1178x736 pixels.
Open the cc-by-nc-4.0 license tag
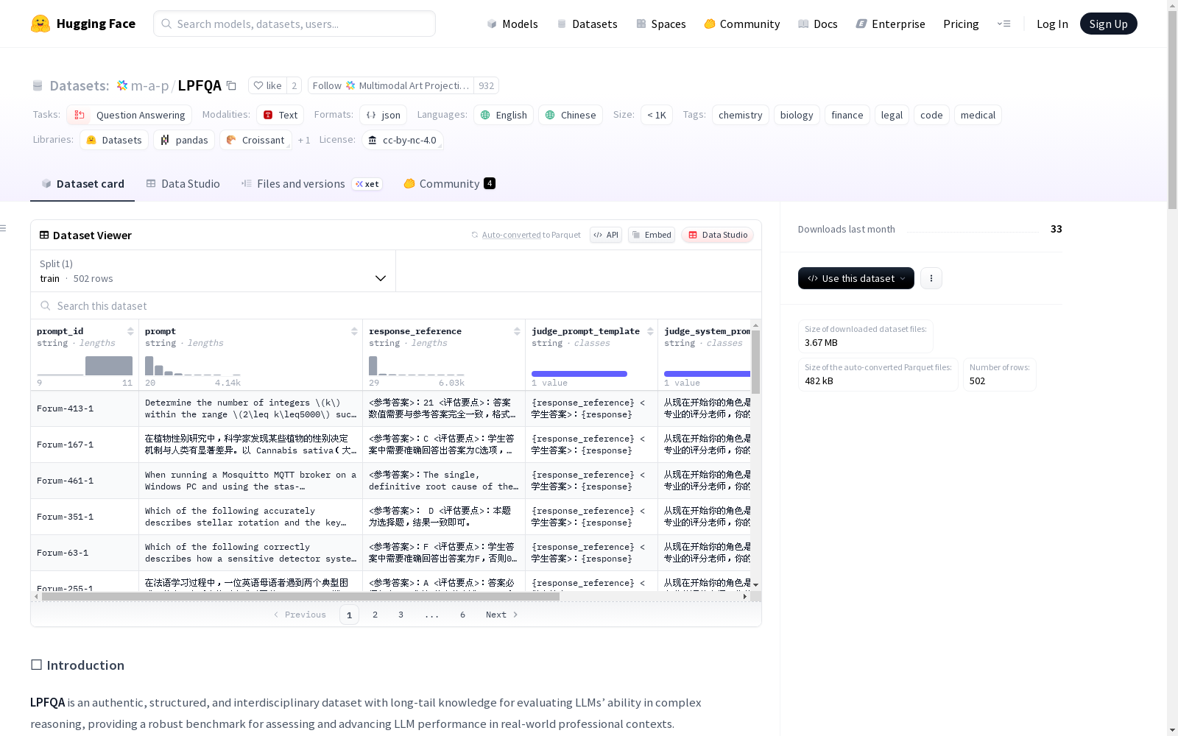point(403,140)
